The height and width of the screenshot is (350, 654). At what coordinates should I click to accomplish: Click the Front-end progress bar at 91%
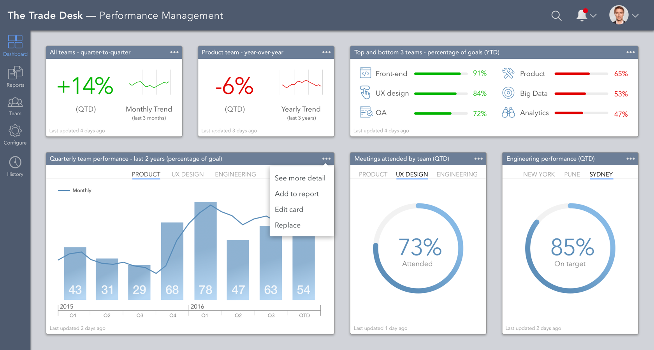click(440, 73)
